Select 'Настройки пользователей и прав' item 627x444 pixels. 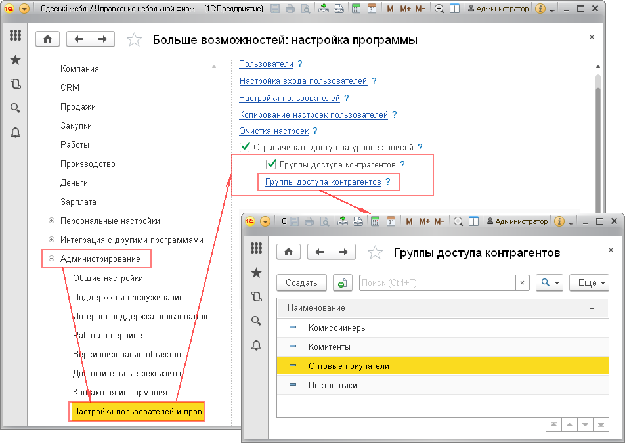(137, 412)
